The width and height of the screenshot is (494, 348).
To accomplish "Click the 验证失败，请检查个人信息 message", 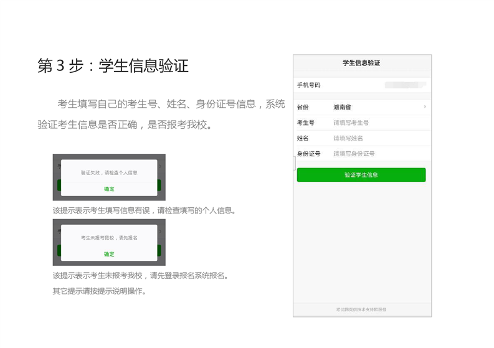I will (x=109, y=172).
